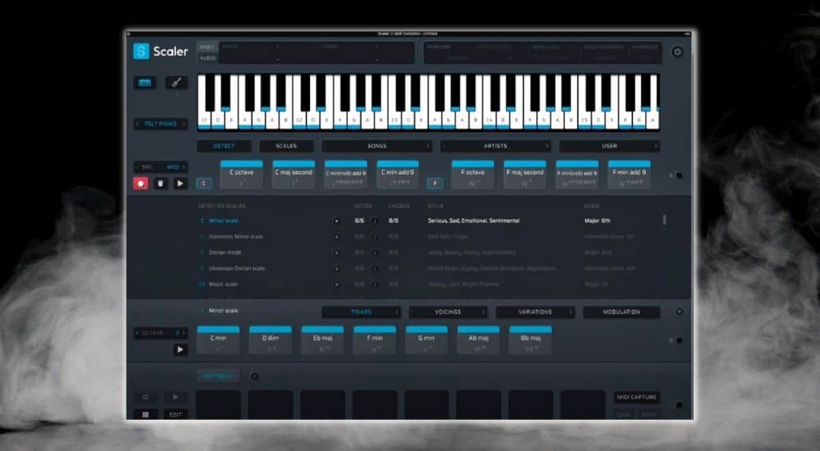Decrease the OCTAVE value
Viewport: 820px width, 451px height.
click(x=138, y=333)
